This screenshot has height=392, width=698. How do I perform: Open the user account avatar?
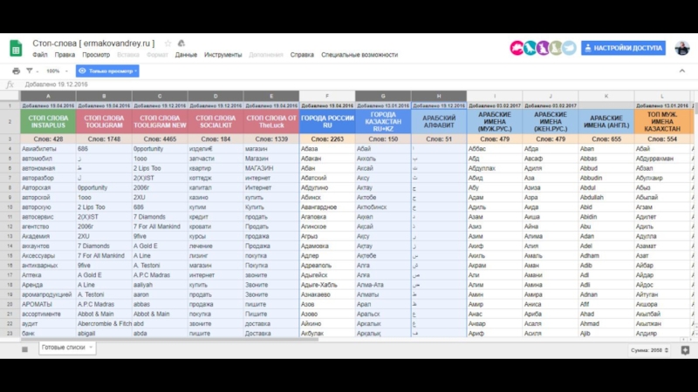click(x=682, y=48)
